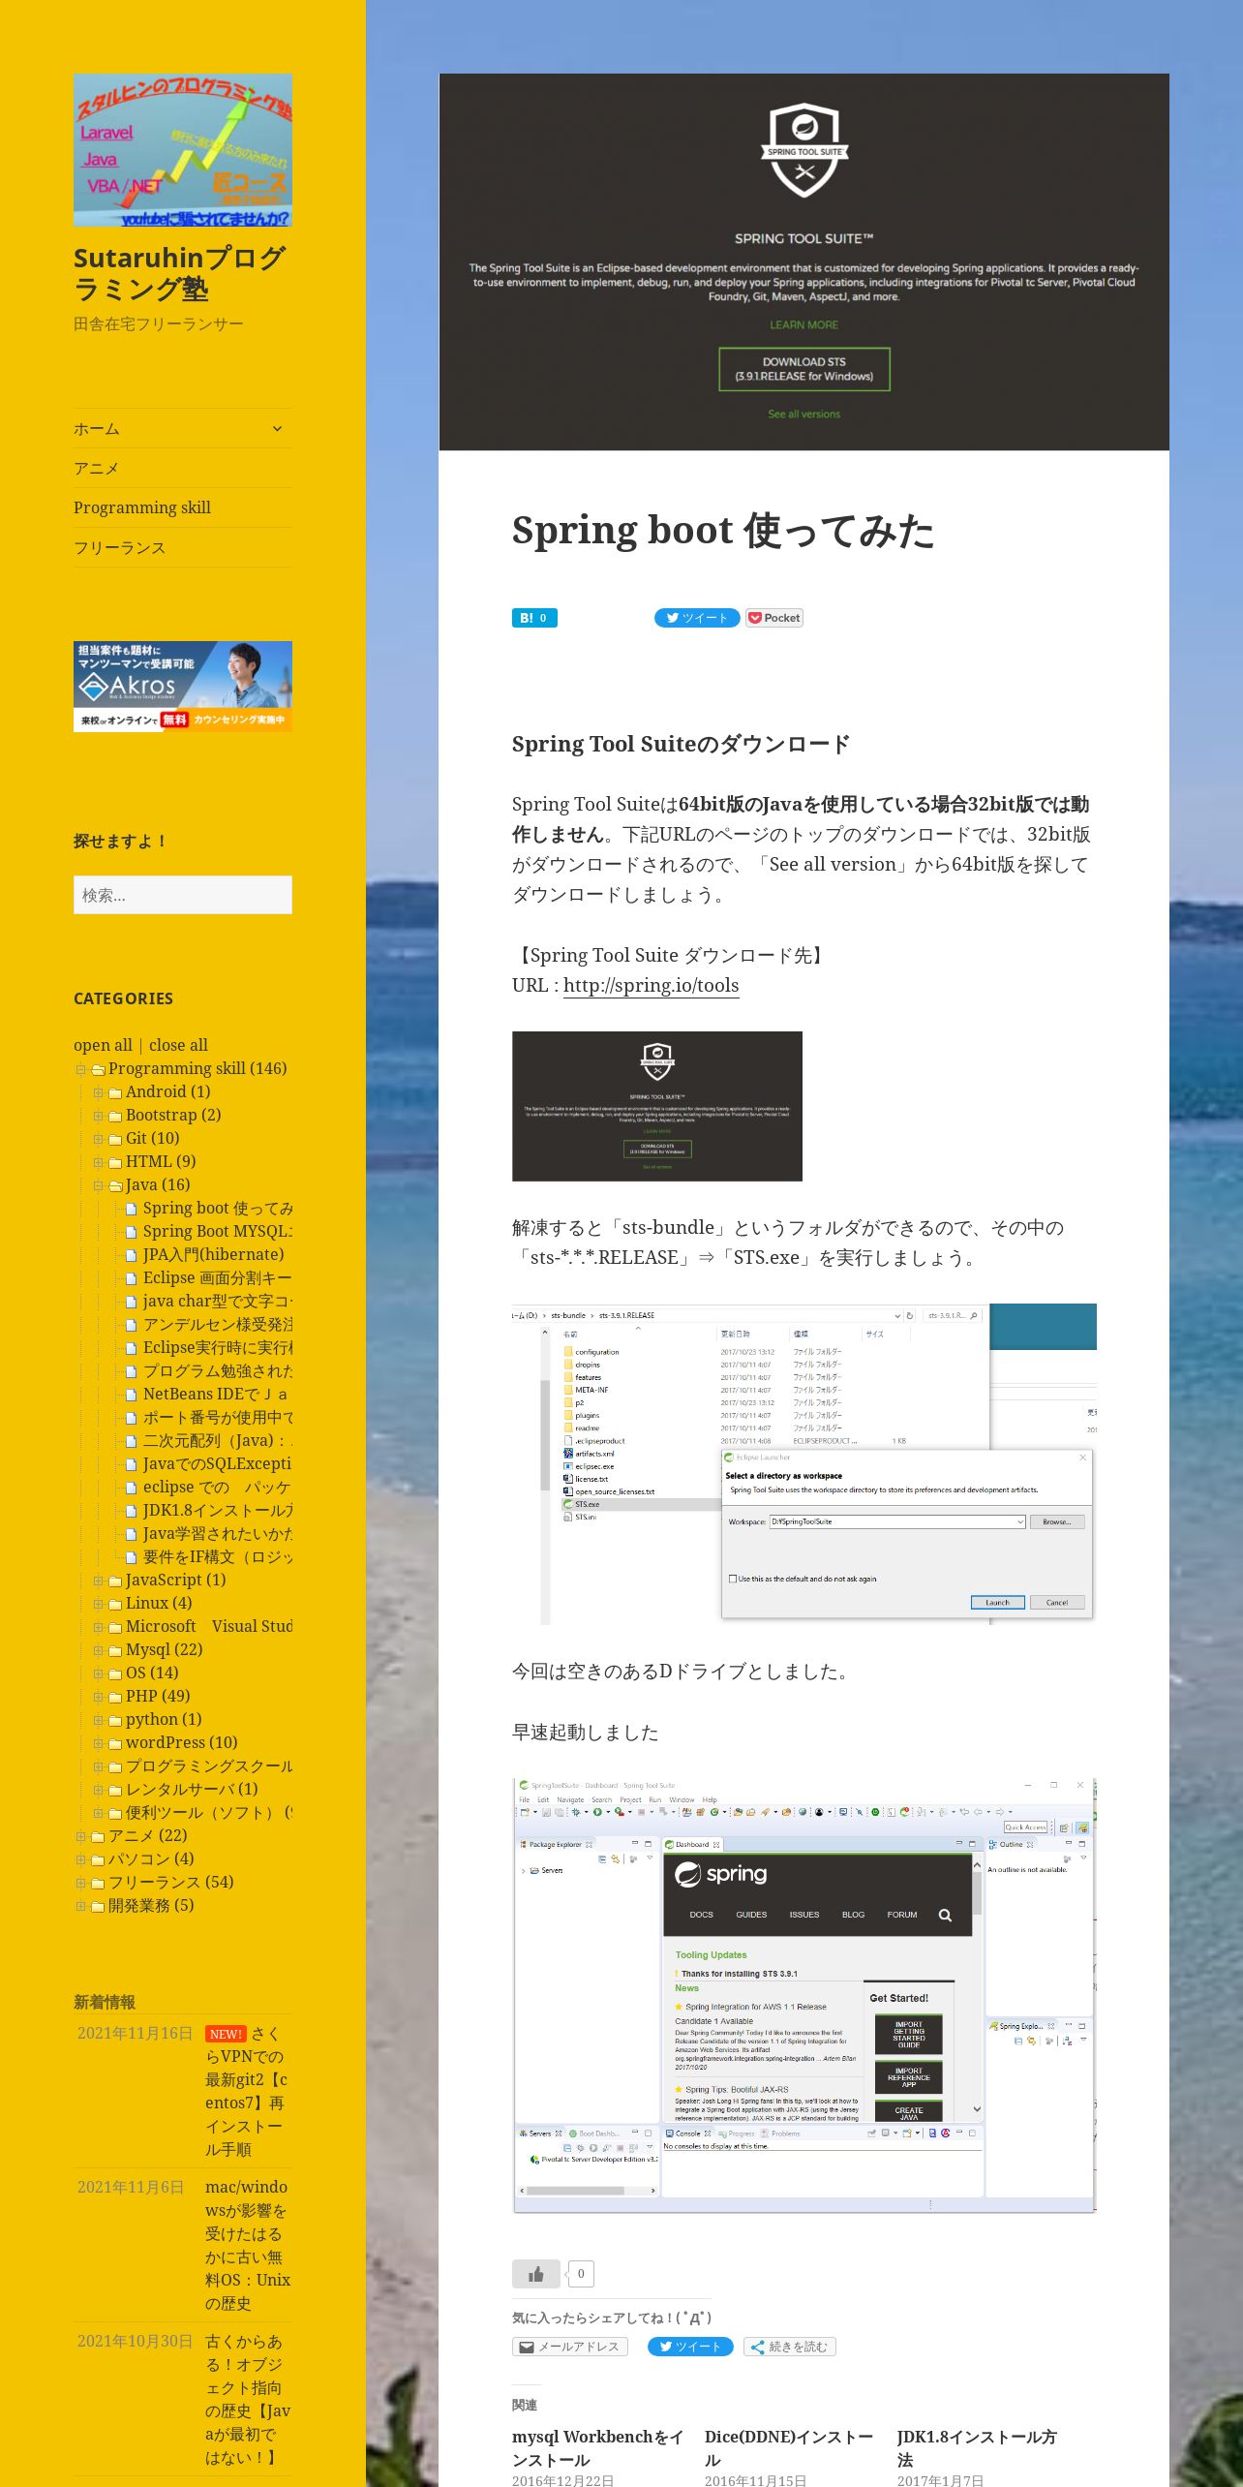1243x2487 pixels.
Task: Expand the Mysql category node
Action: coord(99,1650)
